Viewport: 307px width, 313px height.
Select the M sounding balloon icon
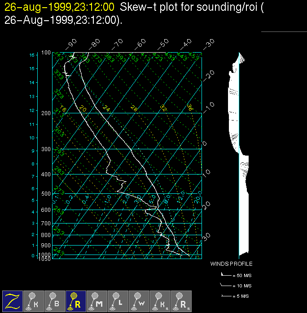coord(97,300)
